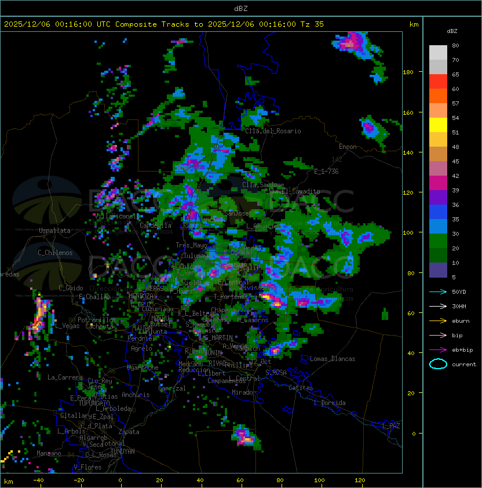The height and width of the screenshot is (488, 482).
Task: Click the 'Uspallata' place label on the map
Action: click(x=54, y=231)
